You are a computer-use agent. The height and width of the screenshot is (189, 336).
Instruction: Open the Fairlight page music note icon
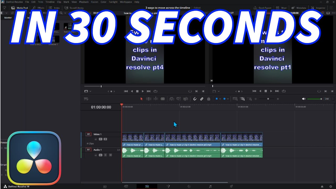click(x=210, y=186)
